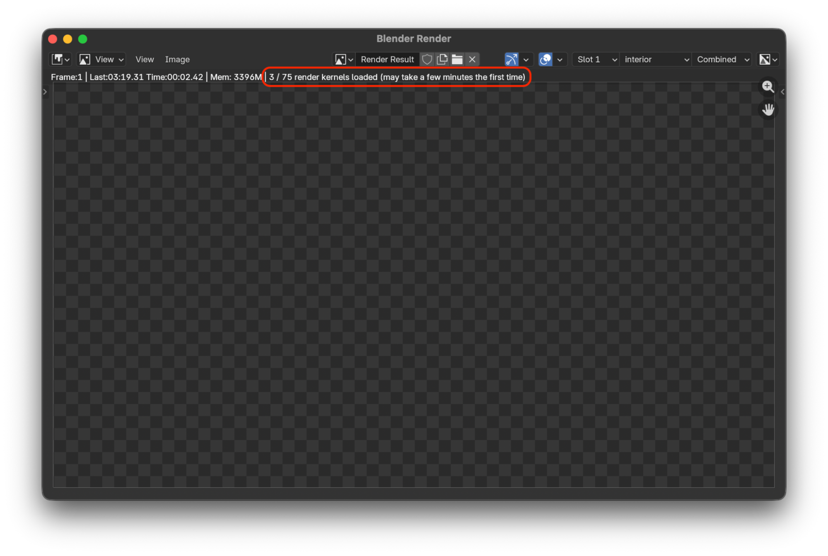
Task: Click the zoom magnifier icon
Action: tap(768, 87)
